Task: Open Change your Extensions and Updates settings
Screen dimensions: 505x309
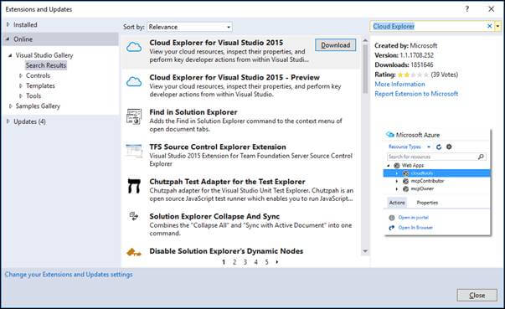Action: point(69,274)
